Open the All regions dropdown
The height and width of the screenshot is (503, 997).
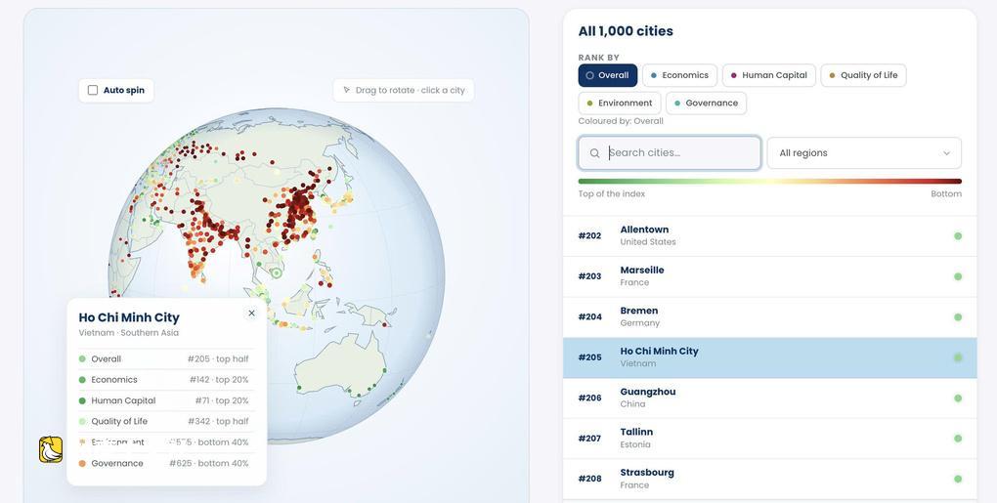[x=864, y=153]
